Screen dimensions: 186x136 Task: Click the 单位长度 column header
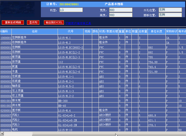157,32
